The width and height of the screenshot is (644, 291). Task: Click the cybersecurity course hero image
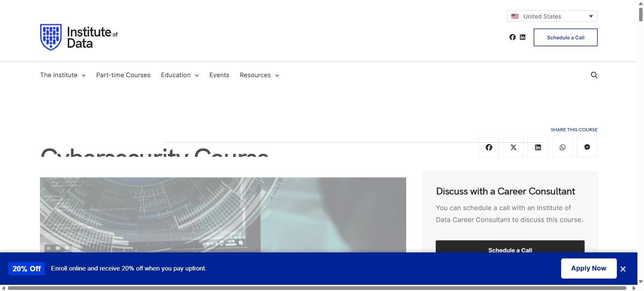223,215
